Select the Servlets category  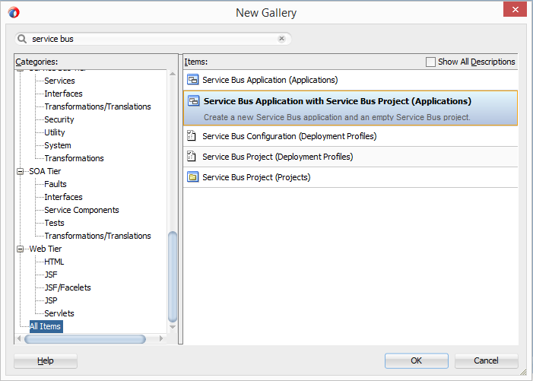tap(59, 313)
